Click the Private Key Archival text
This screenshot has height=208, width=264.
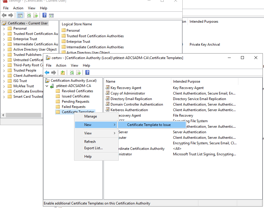click(204, 45)
